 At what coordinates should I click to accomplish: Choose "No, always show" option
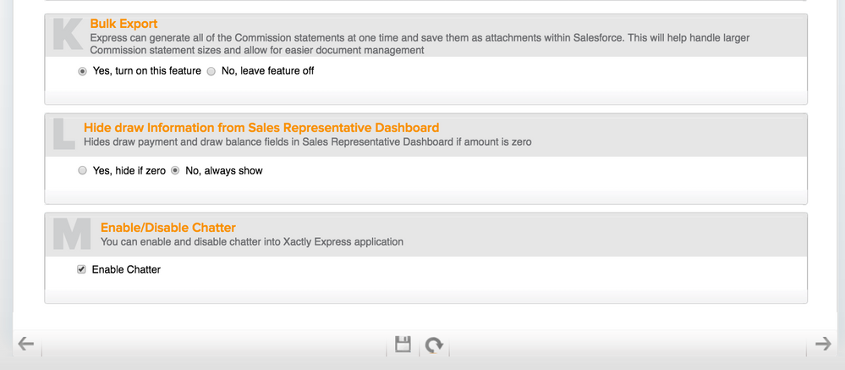pos(174,170)
